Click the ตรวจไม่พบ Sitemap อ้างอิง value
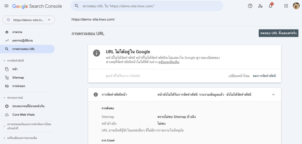Screen dimensions: 302x144 [x=176, y=117]
